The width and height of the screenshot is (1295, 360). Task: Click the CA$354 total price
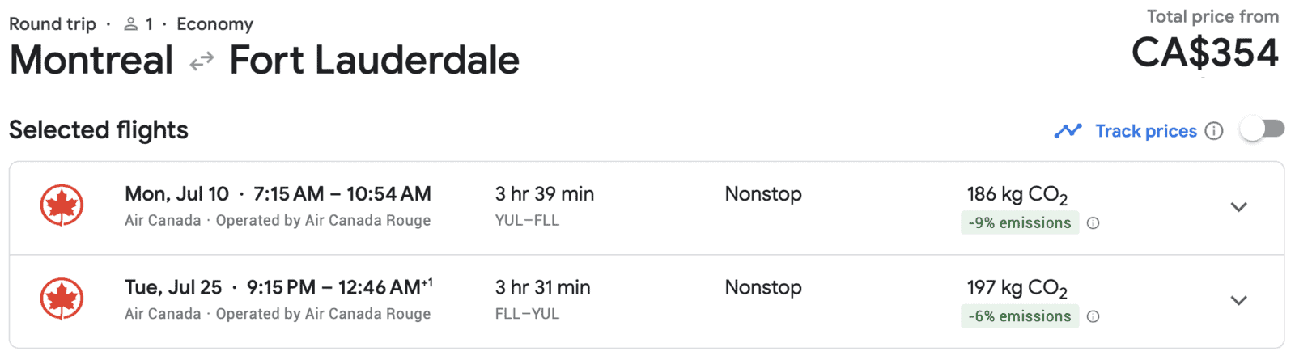click(x=1204, y=53)
